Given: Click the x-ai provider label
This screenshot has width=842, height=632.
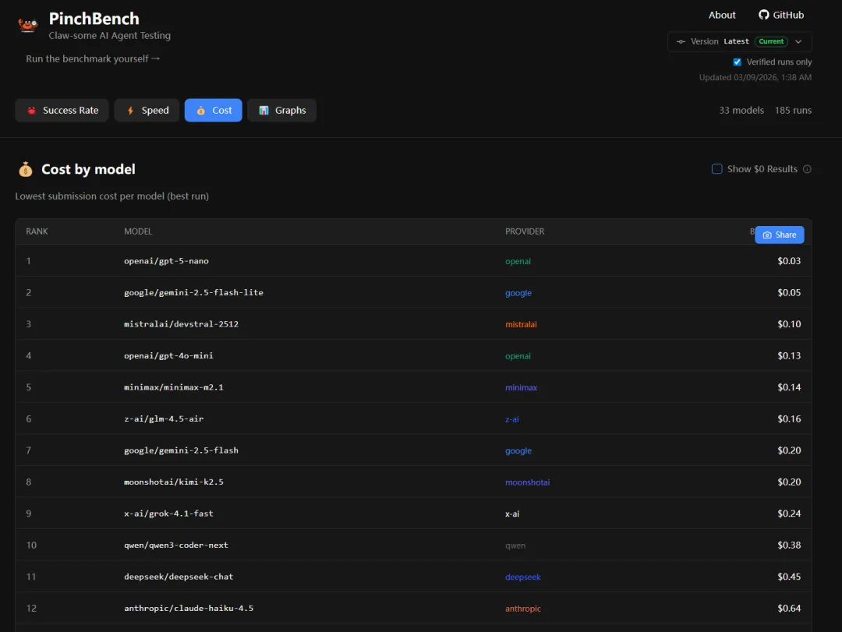Looking at the screenshot, I should [x=511, y=514].
